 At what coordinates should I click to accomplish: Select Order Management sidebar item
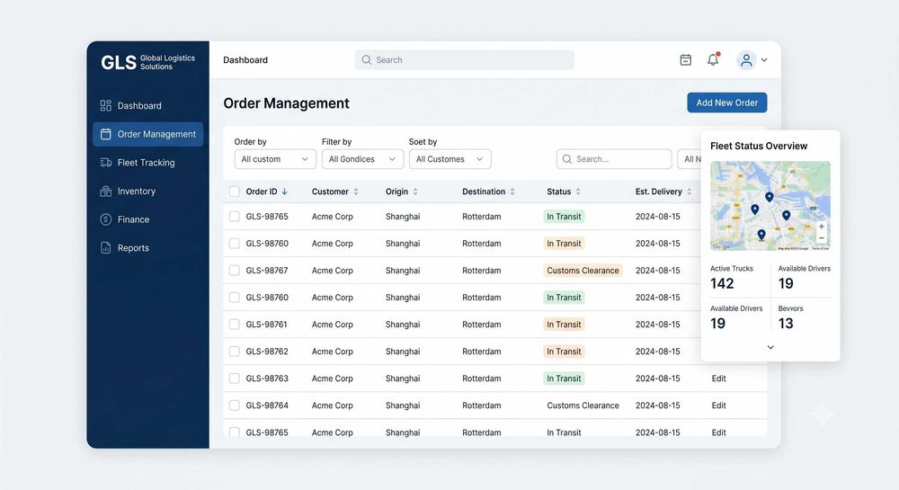point(148,134)
